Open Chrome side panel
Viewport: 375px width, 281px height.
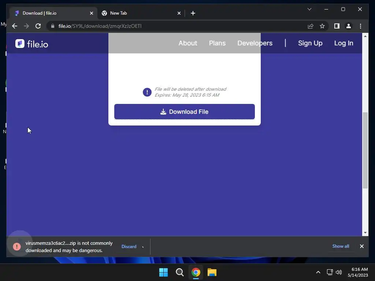point(337,26)
